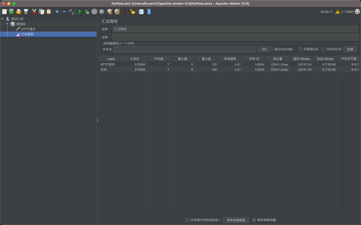The image size is (361, 225).
Task: Enable the 仅成功日志 checkbox
Action: point(323,49)
